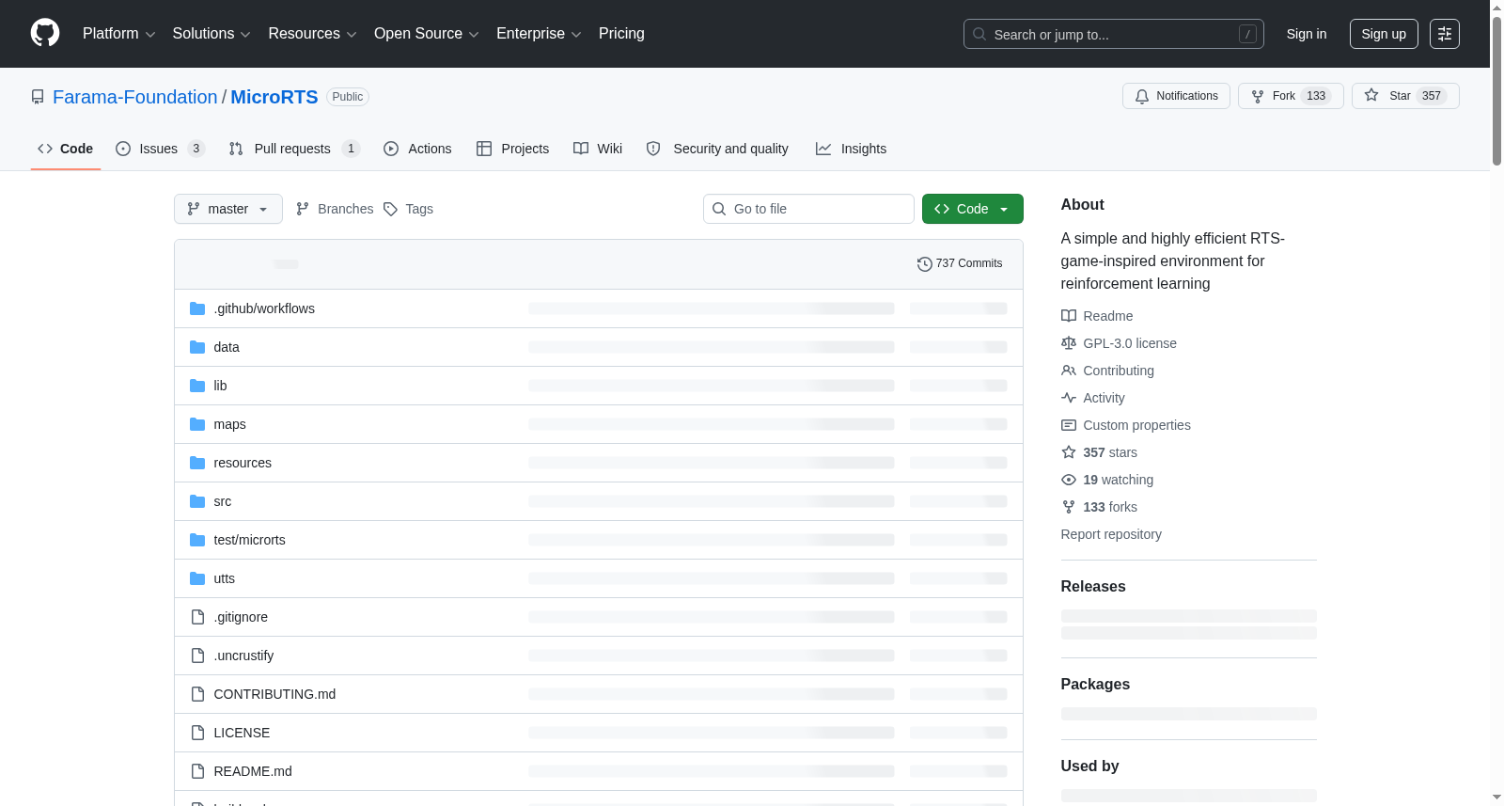Click Report repository link
The width and height of the screenshot is (1504, 806).
[1111, 534]
